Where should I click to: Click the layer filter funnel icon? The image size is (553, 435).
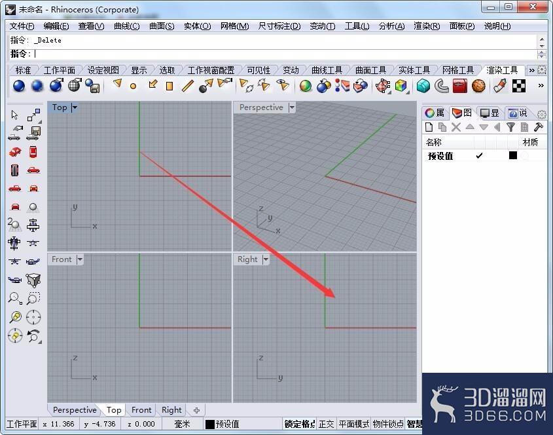point(510,127)
